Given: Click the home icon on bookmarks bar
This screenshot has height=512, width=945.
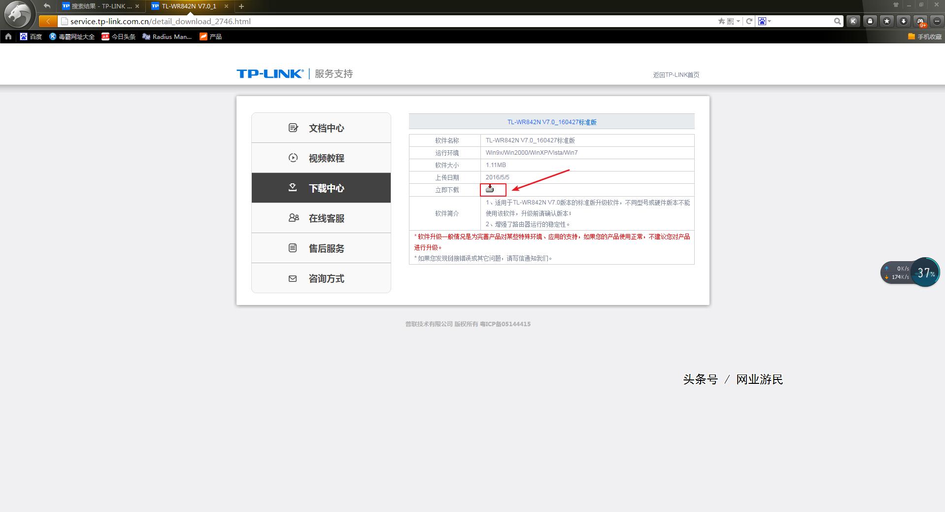Looking at the screenshot, I should click(x=8, y=36).
